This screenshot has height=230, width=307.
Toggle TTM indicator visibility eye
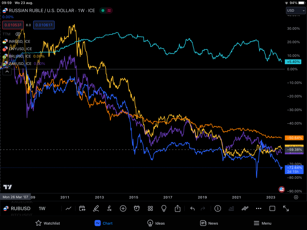18,34
